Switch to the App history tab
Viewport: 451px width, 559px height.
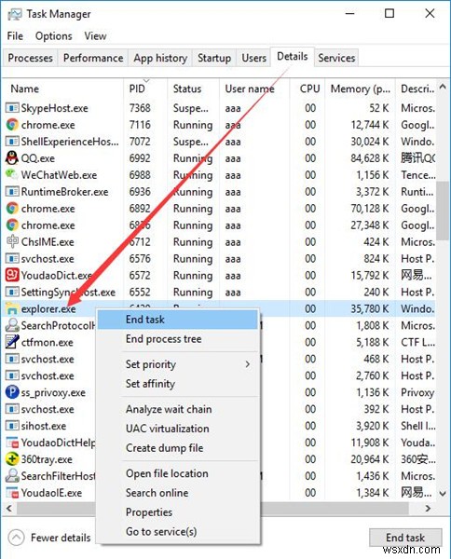tap(160, 58)
